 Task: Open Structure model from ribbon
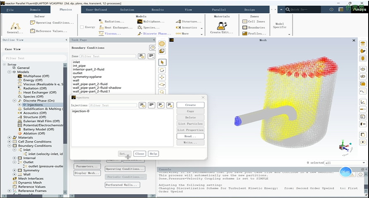[x=189, y=22]
